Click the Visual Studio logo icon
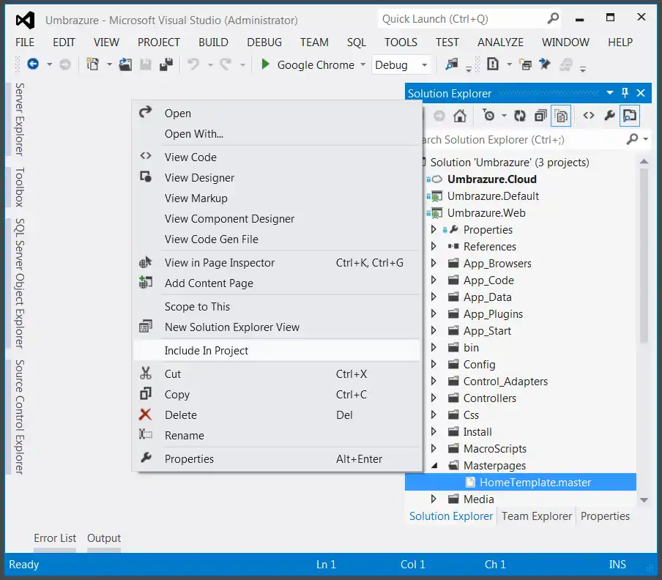The width and height of the screenshot is (662, 580). coord(25,20)
